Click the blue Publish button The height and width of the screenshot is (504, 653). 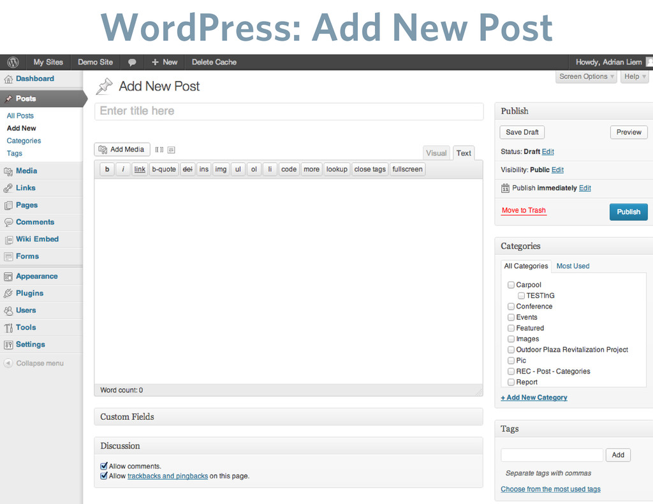click(628, 212)
